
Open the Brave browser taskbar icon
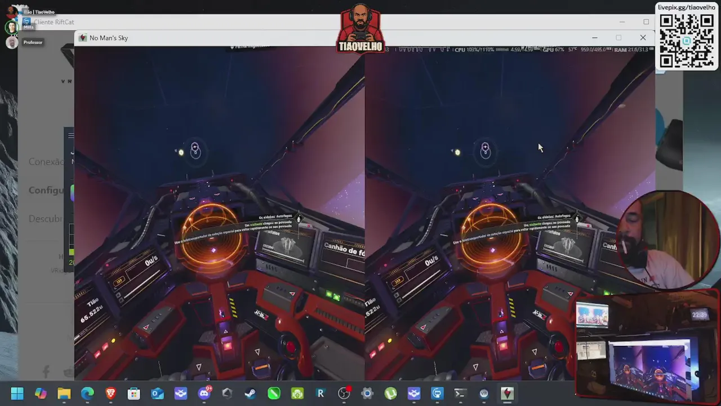(x=110, y=394)
